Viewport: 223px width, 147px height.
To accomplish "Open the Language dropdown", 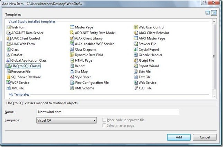I will (66, 120).
